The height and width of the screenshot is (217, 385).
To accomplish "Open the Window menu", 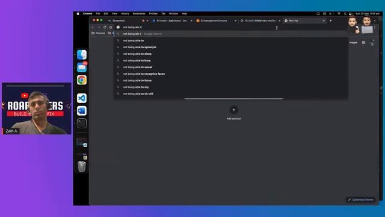I will point(173,14).
